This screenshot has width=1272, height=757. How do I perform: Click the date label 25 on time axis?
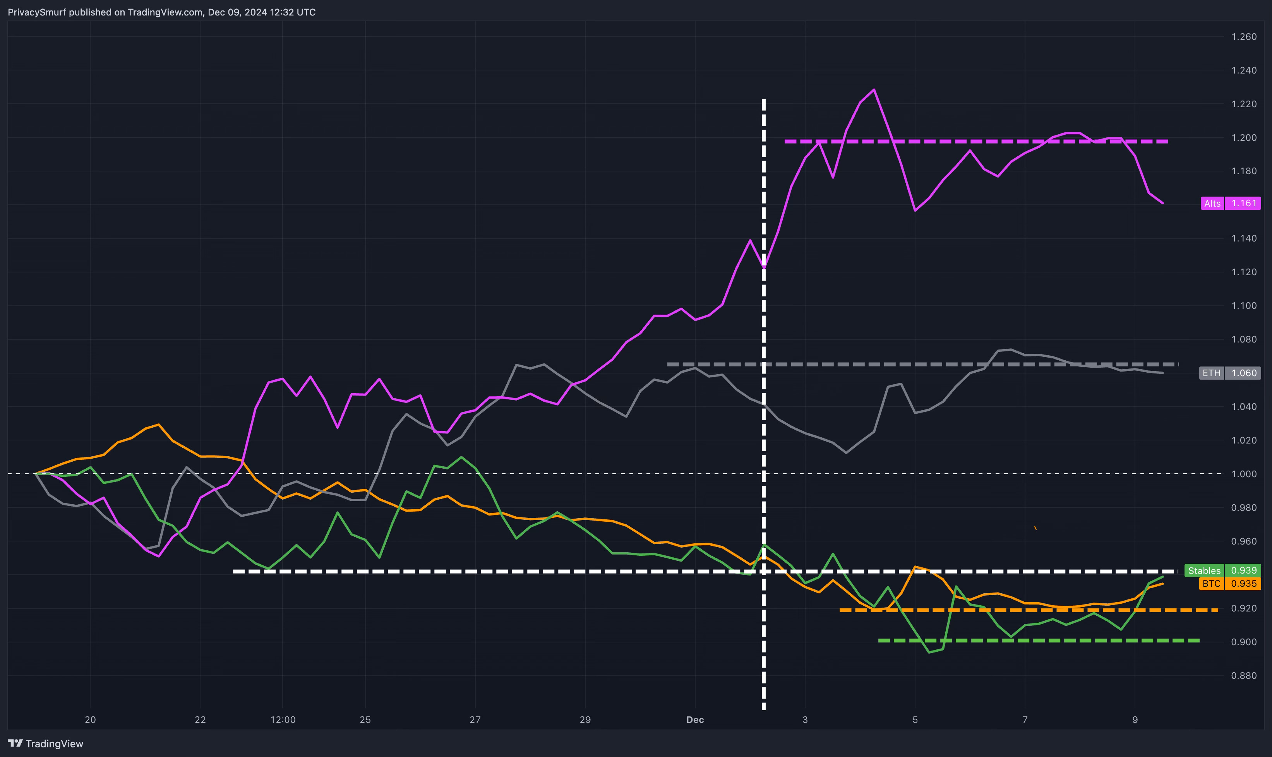pyautogui.click(x=365, y=720)
